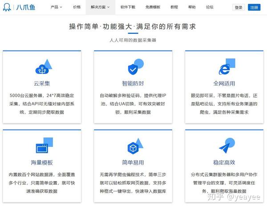Expand the 解决方案 dropdown menu
This screenshot has height=209, width=267.
point(100,7)
